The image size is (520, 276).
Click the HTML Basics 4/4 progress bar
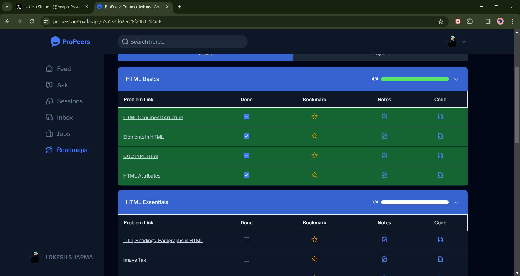(x=415, y=79)
